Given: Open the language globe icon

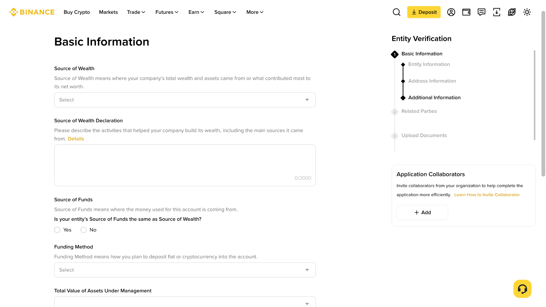Looking at the screenshot, I should tap(512, 12).
